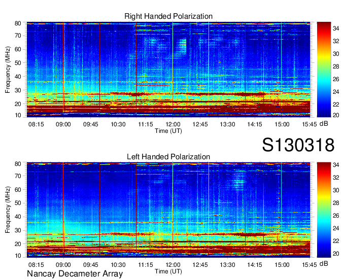Click the "Left Handed Polarization" plot title

[x=168, y=157]
